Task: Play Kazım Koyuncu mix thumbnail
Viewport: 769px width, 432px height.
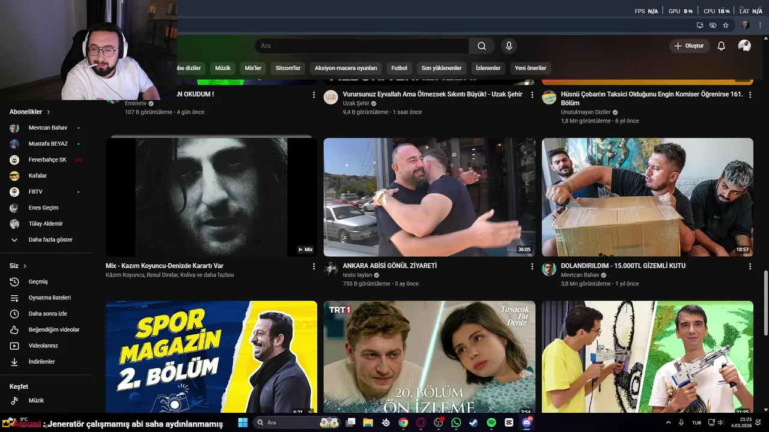Action: [211, 197]
